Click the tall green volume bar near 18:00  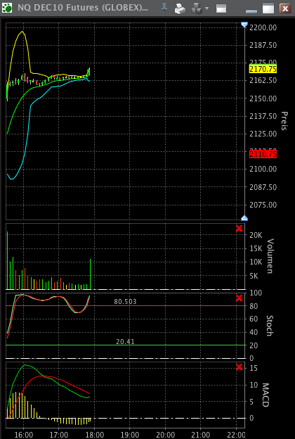click(91, 274)
